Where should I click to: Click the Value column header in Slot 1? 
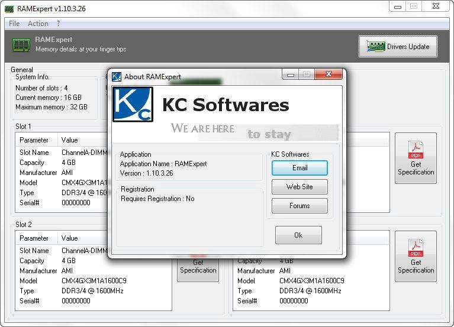82,140
